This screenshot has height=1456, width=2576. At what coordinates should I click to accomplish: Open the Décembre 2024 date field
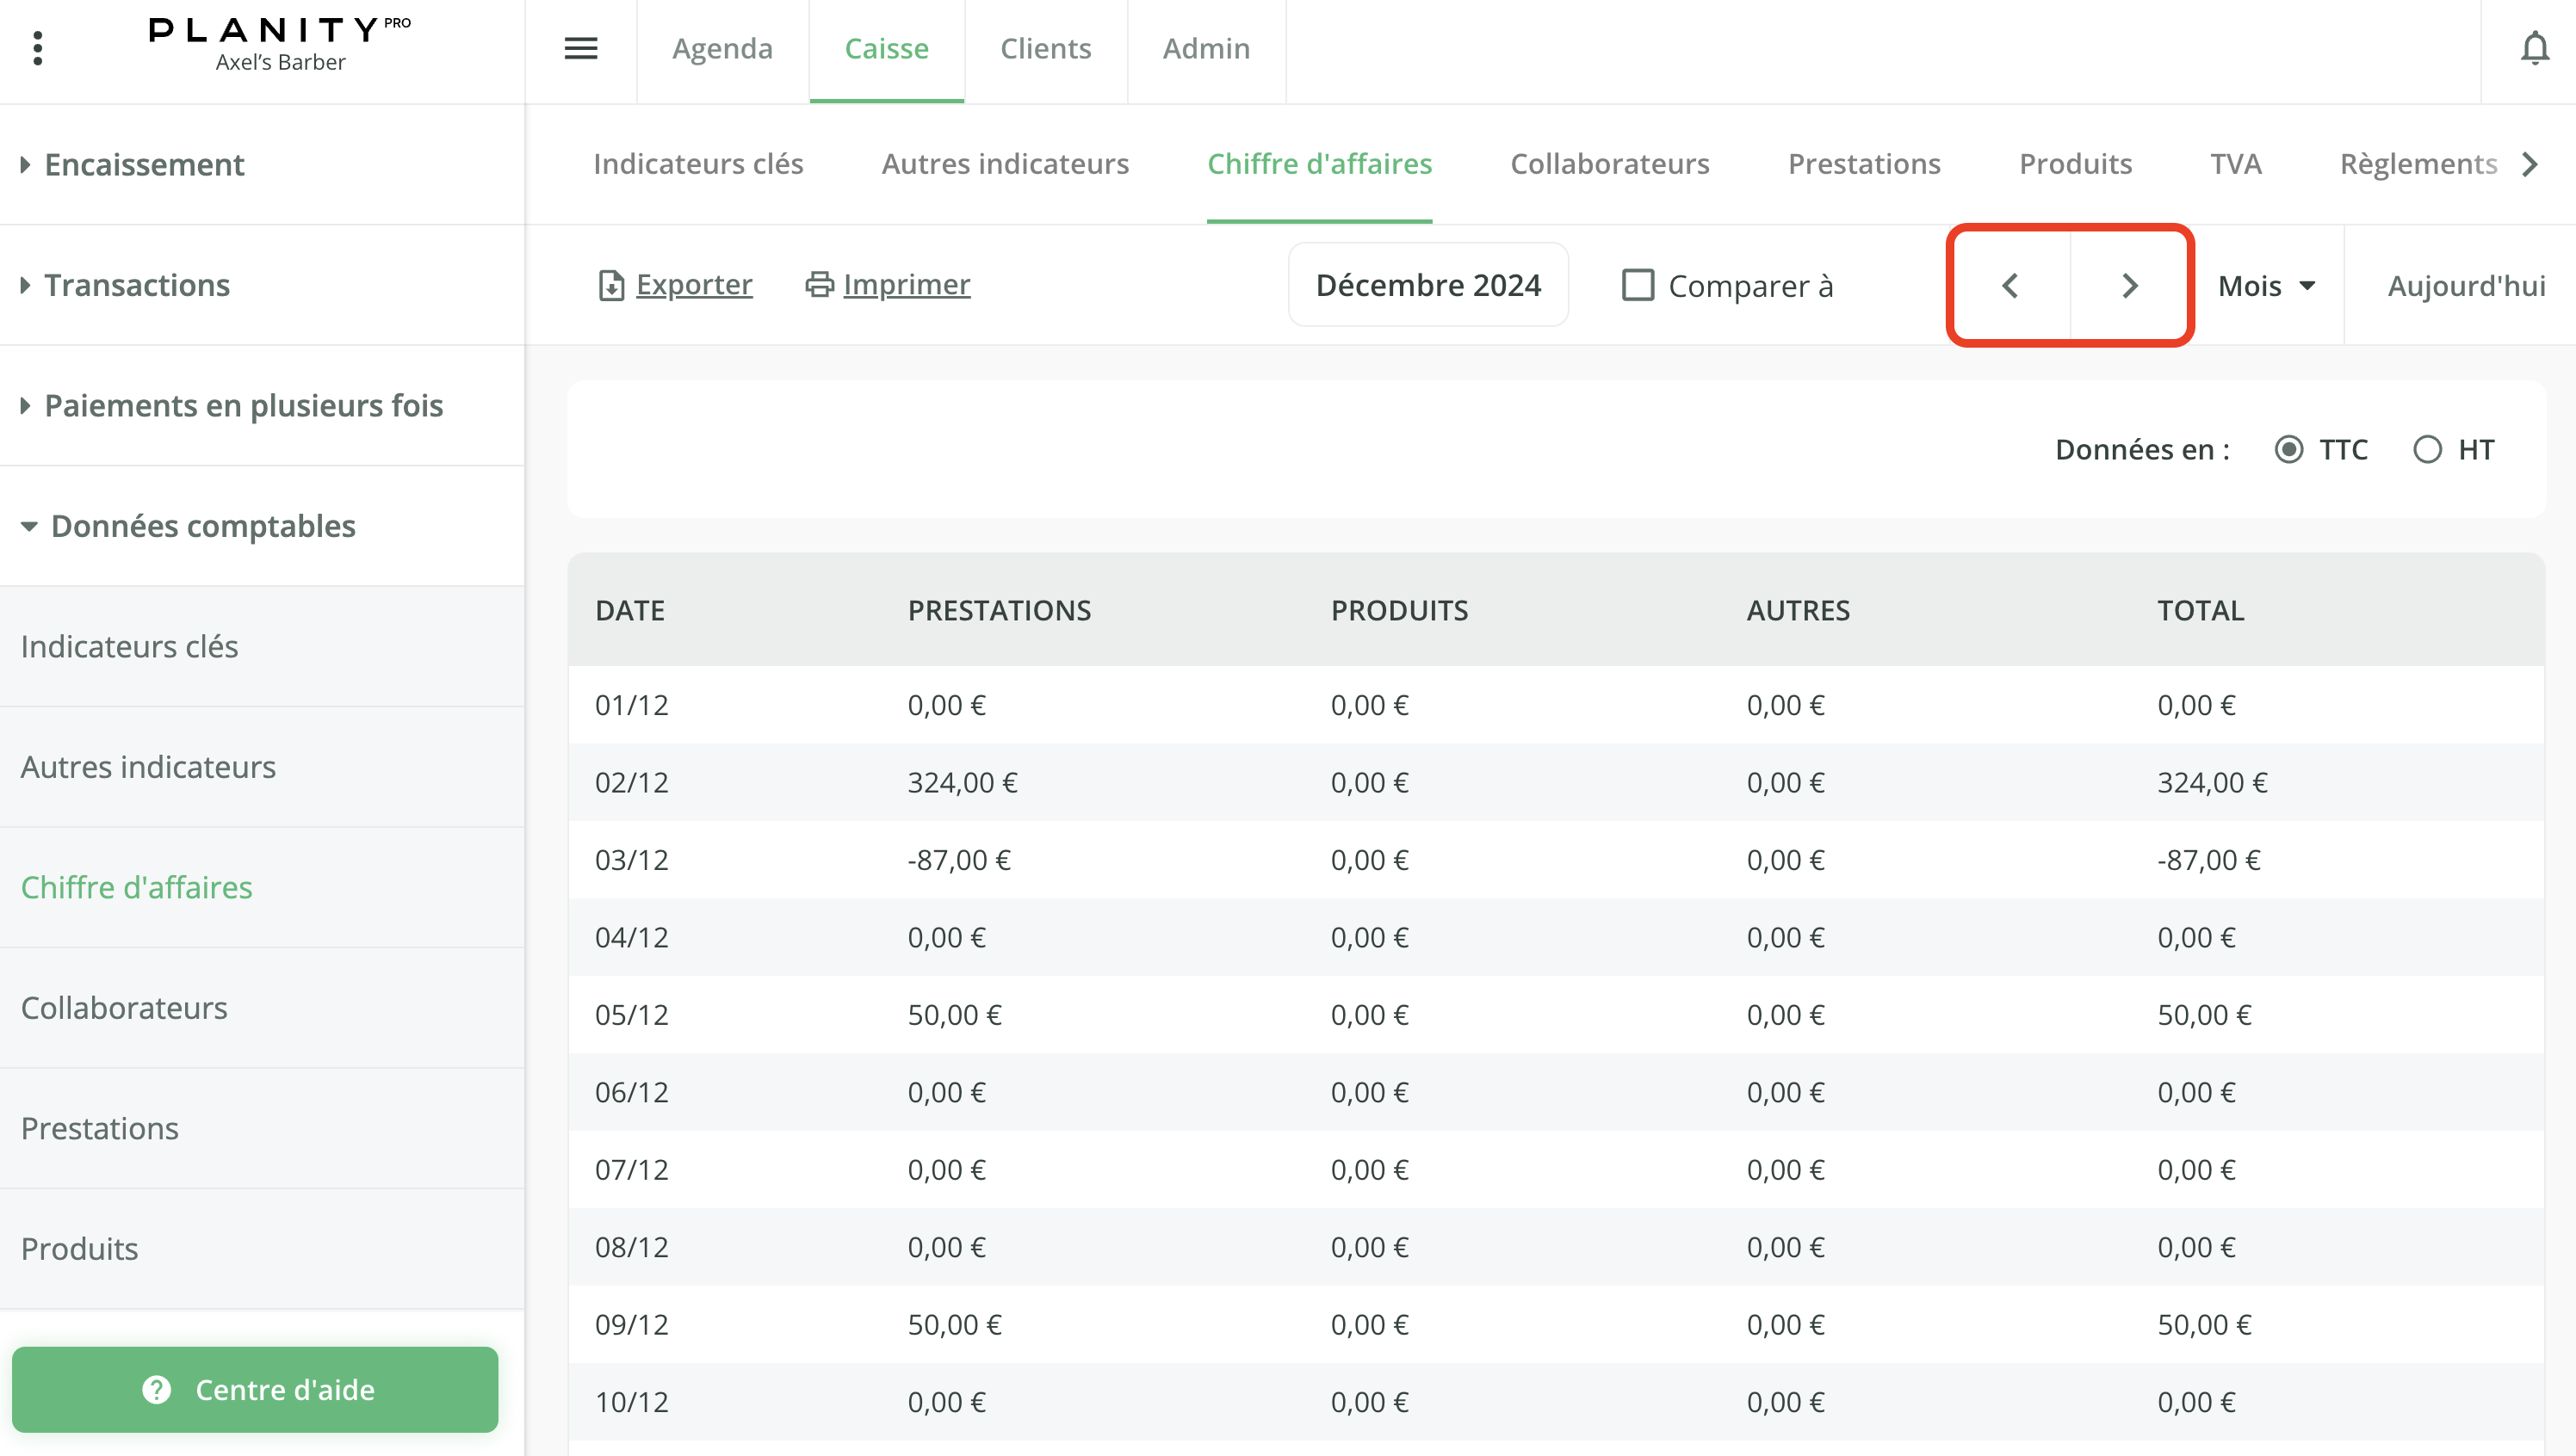(x=1427, y=285)
